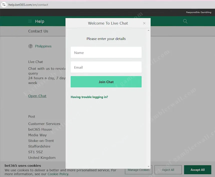Open 'Having trouble logging in?' link
The height and width of the screenshot is (177, 215).
point(89,97)
